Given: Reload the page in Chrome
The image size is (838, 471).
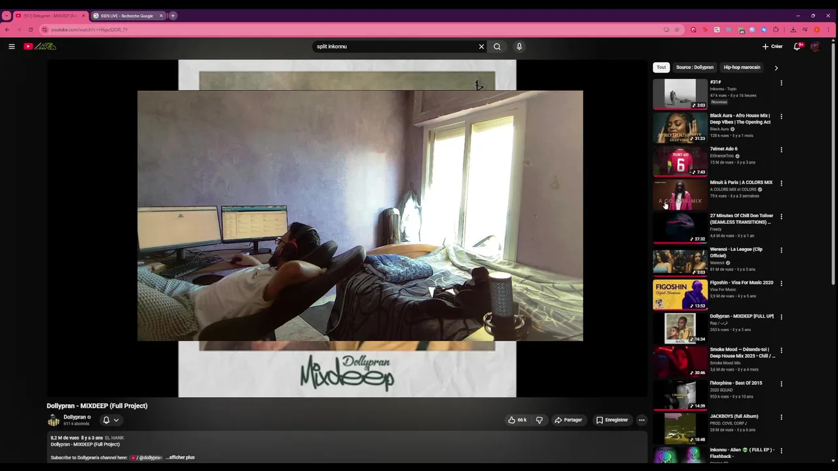Looking at the screenshot, I should 30,29.
